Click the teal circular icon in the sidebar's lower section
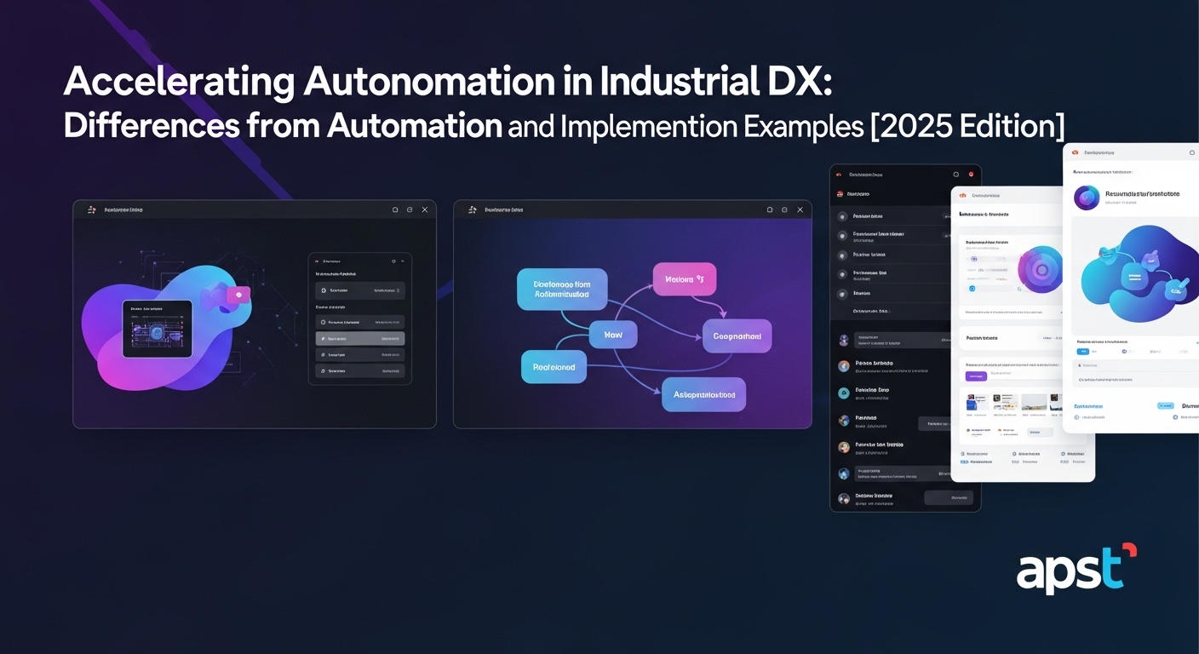The image size is (1199, 654). pos(843,393)
